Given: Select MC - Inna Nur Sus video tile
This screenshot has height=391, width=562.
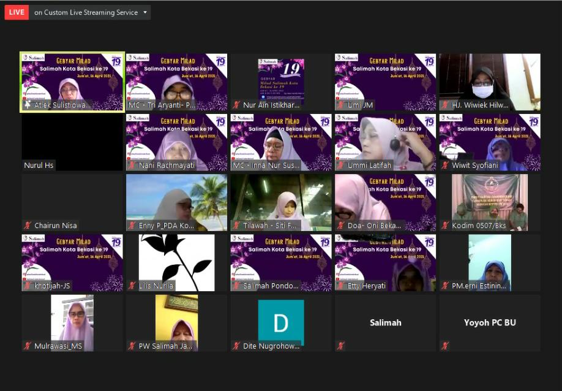Looking at the screenshot, I should (281, 142).
